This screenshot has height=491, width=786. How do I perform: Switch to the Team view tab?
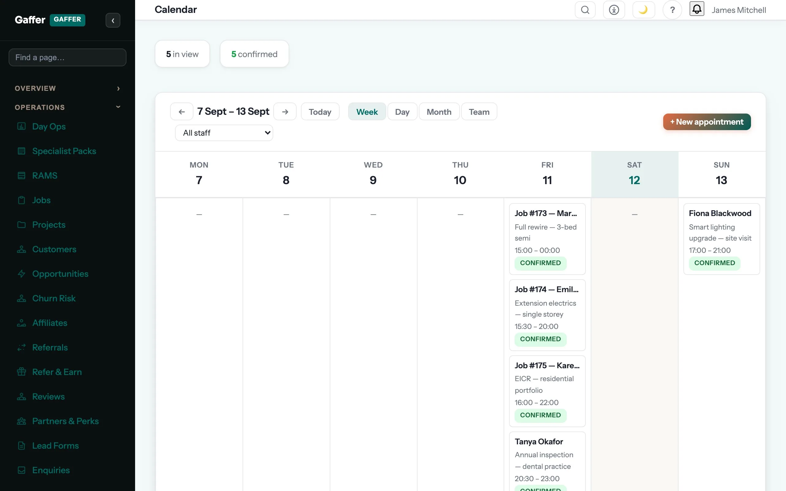click(479, 112)
